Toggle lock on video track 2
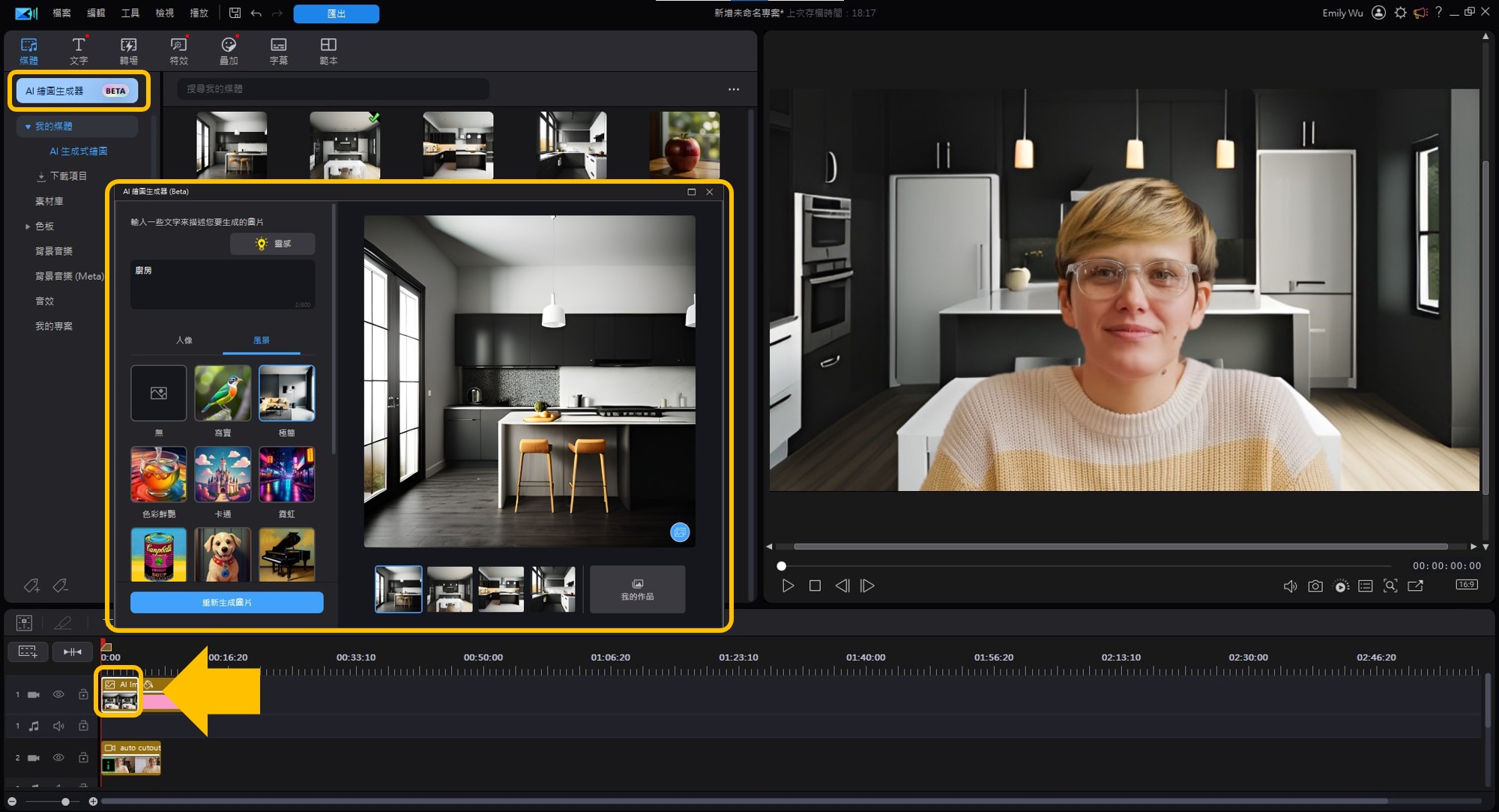 pyautogui.click(x=83, y=757)
